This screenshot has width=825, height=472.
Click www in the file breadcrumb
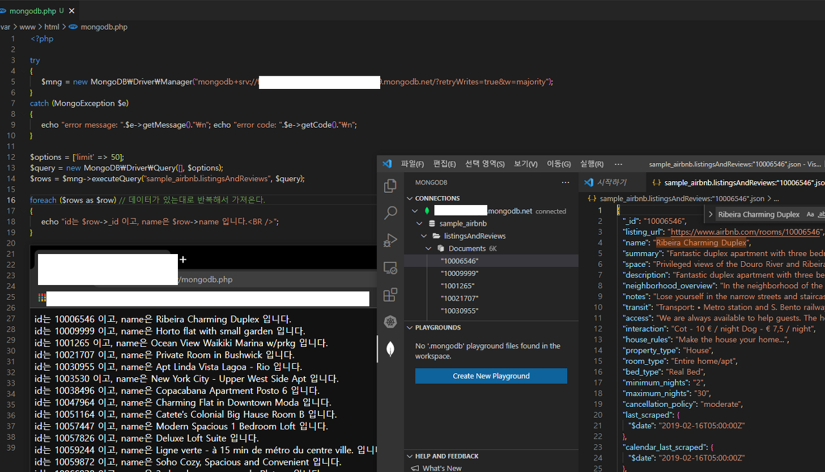click(x=28, y=27)
